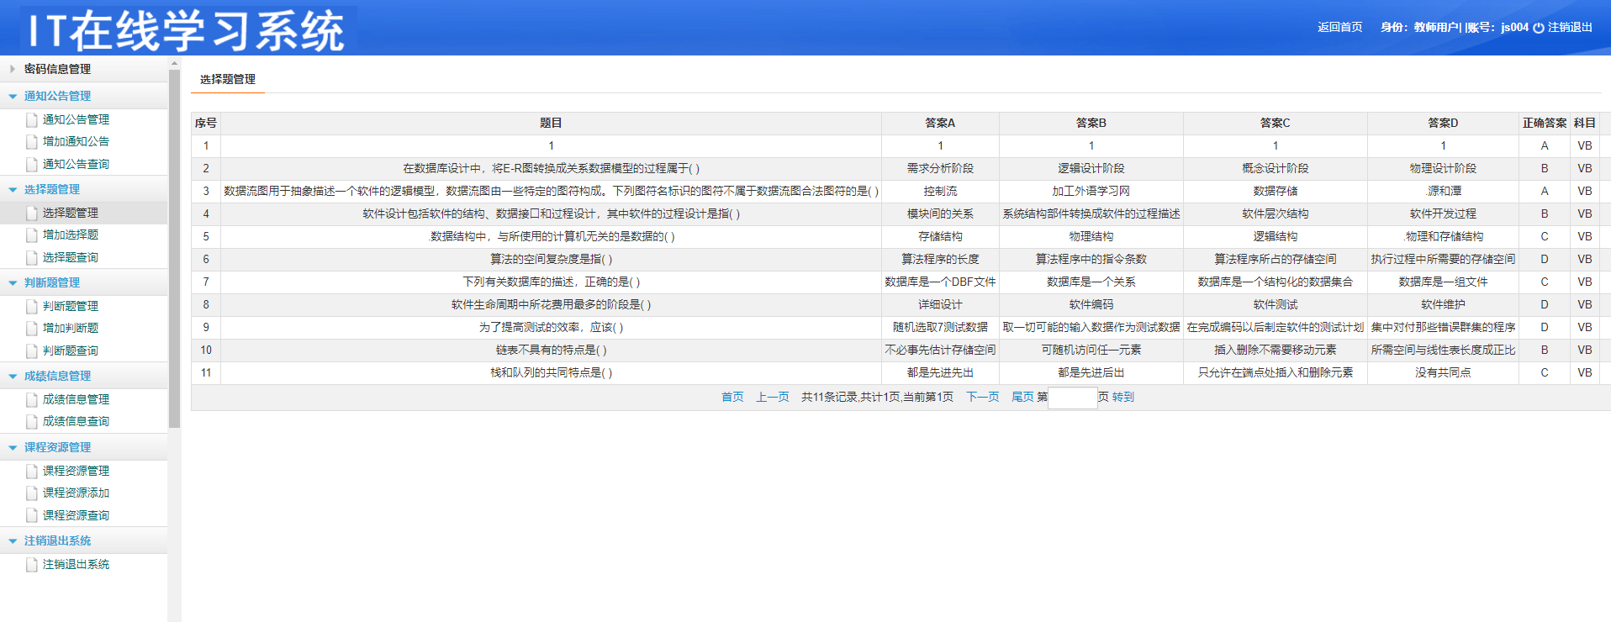This screenshot has height=622, width=1611.
Task: Click the 正确答案 column header
Action: [x=1545, y=123]
